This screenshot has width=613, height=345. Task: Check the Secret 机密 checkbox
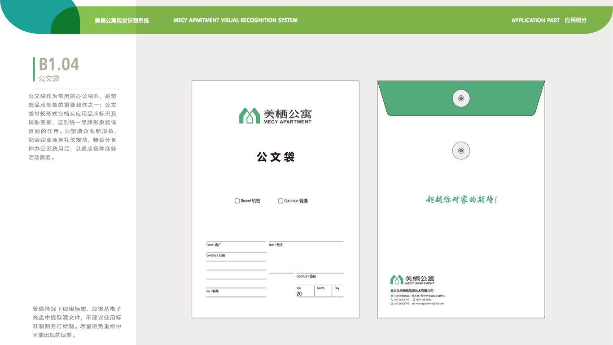[237, 201]
